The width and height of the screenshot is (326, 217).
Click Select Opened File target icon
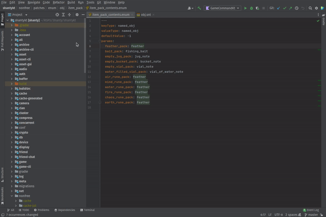click(x=57, y=15)
